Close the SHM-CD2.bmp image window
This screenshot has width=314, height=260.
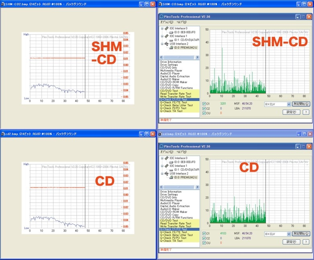(x=153, y=4)
